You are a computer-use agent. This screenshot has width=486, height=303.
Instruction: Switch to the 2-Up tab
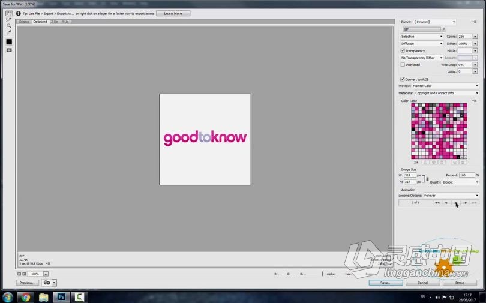54,22
